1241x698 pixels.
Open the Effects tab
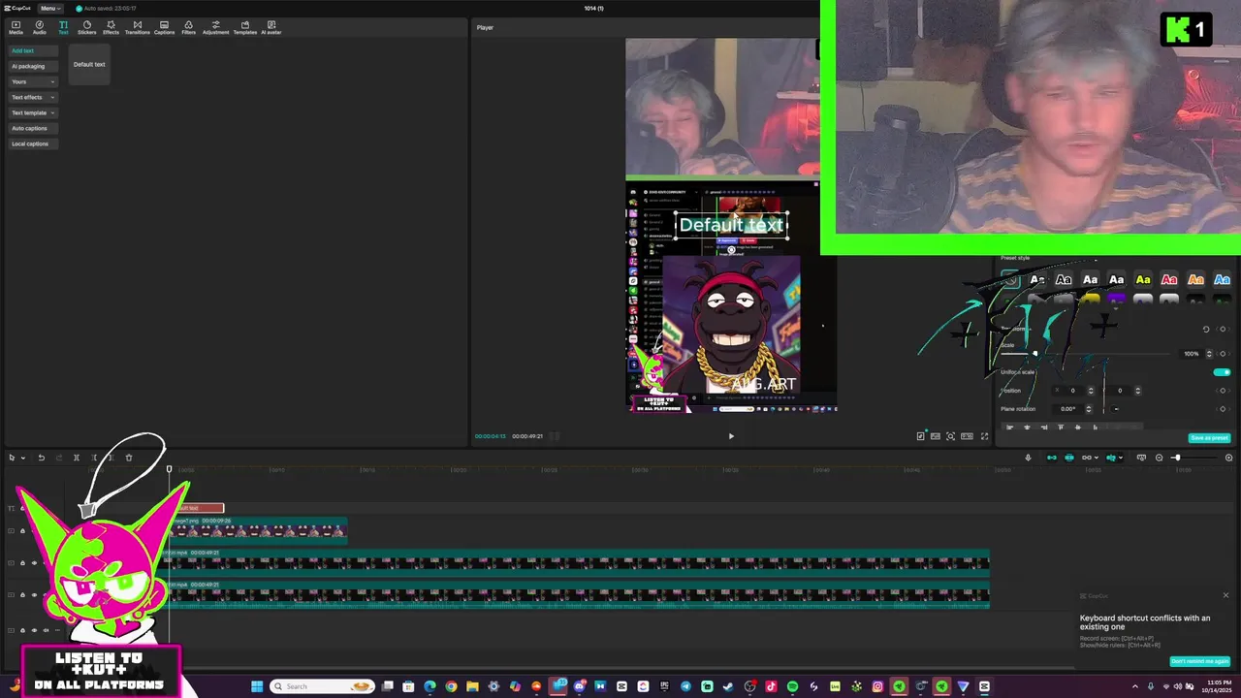(111, 27)
